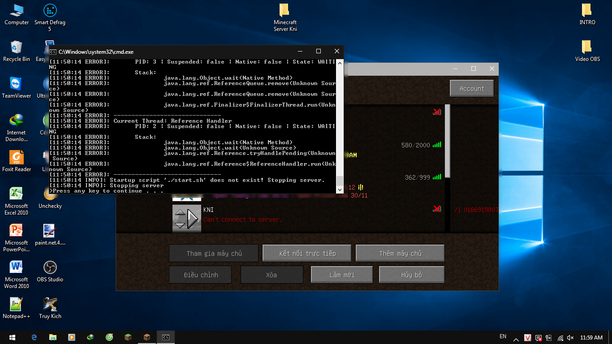Launch paint.net from the desktop
The width and height of the screenshot is (612, 344).
pyautogui.click(x=50, y=235)
